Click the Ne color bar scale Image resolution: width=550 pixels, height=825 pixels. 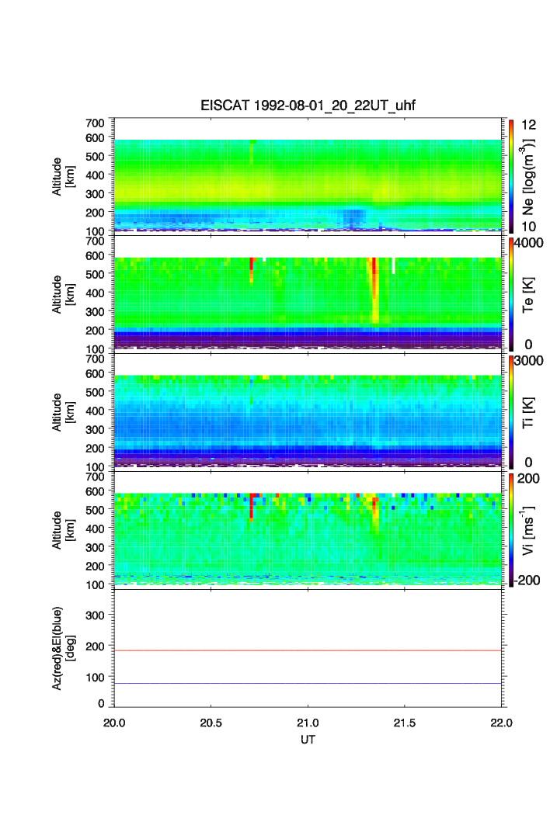511,176
